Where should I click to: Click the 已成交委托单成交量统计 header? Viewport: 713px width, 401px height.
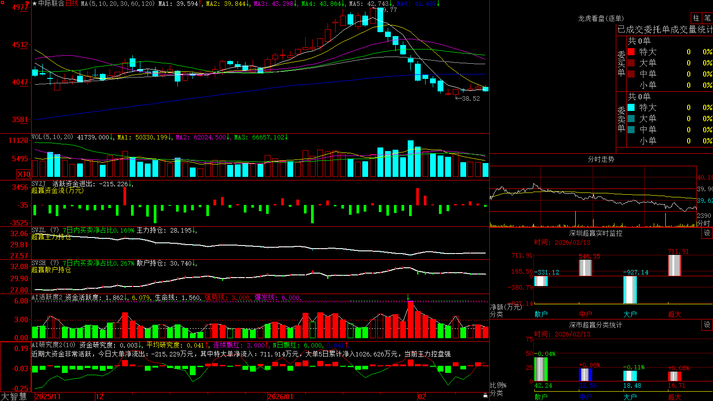[x=665, y=29]
